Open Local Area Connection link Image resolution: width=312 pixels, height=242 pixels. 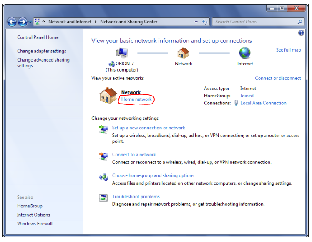(263, 103)
